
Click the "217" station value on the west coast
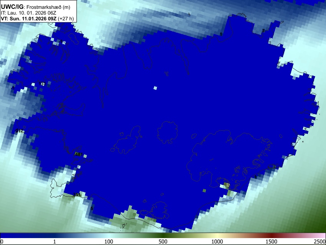19,131
